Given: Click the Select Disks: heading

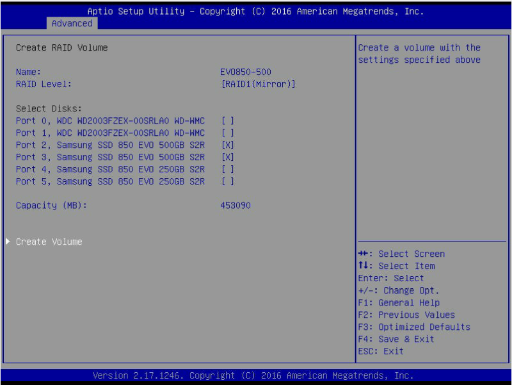Looking at the screenshot, I should coord(49,108).
